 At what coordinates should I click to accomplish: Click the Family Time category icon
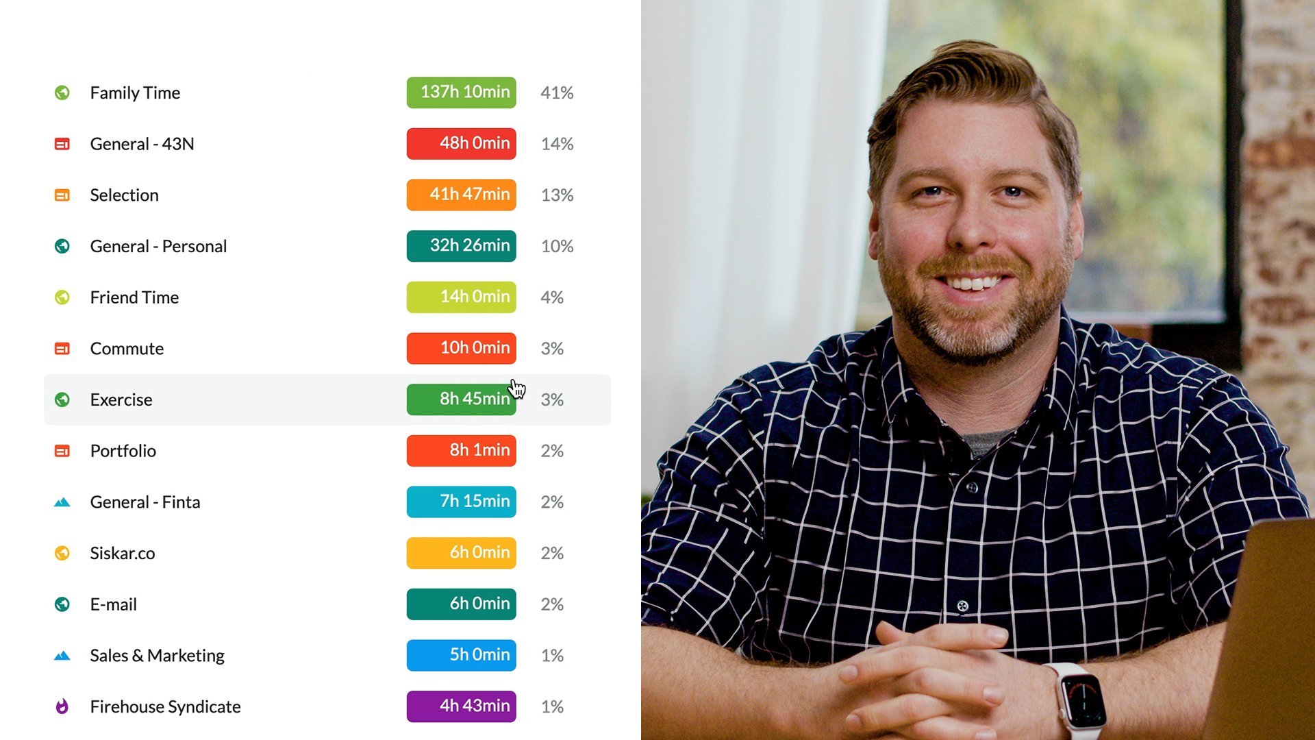(62, 92)
